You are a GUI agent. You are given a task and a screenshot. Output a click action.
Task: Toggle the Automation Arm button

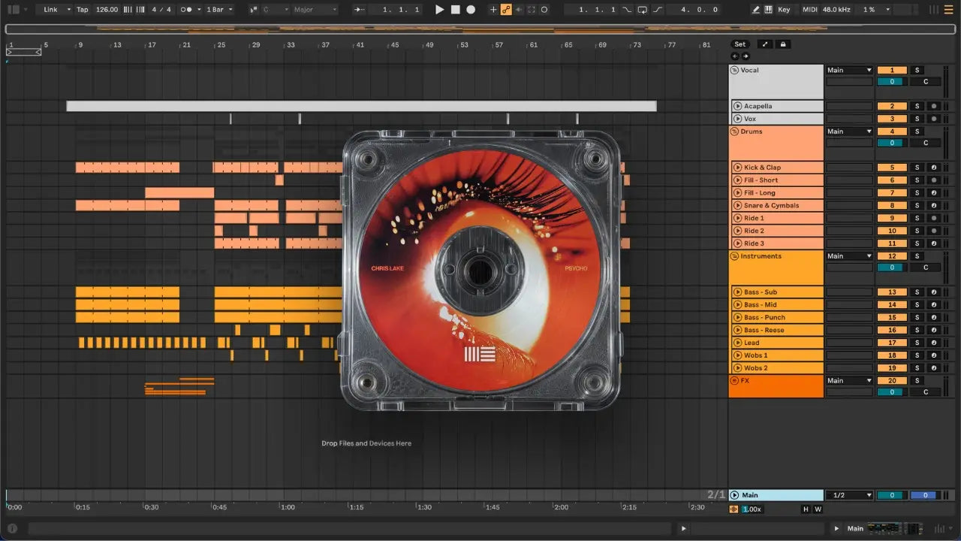click(506, 10)
